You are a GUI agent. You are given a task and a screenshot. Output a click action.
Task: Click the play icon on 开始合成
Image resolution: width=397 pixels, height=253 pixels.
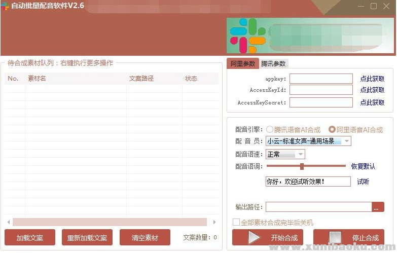[254, 237]
